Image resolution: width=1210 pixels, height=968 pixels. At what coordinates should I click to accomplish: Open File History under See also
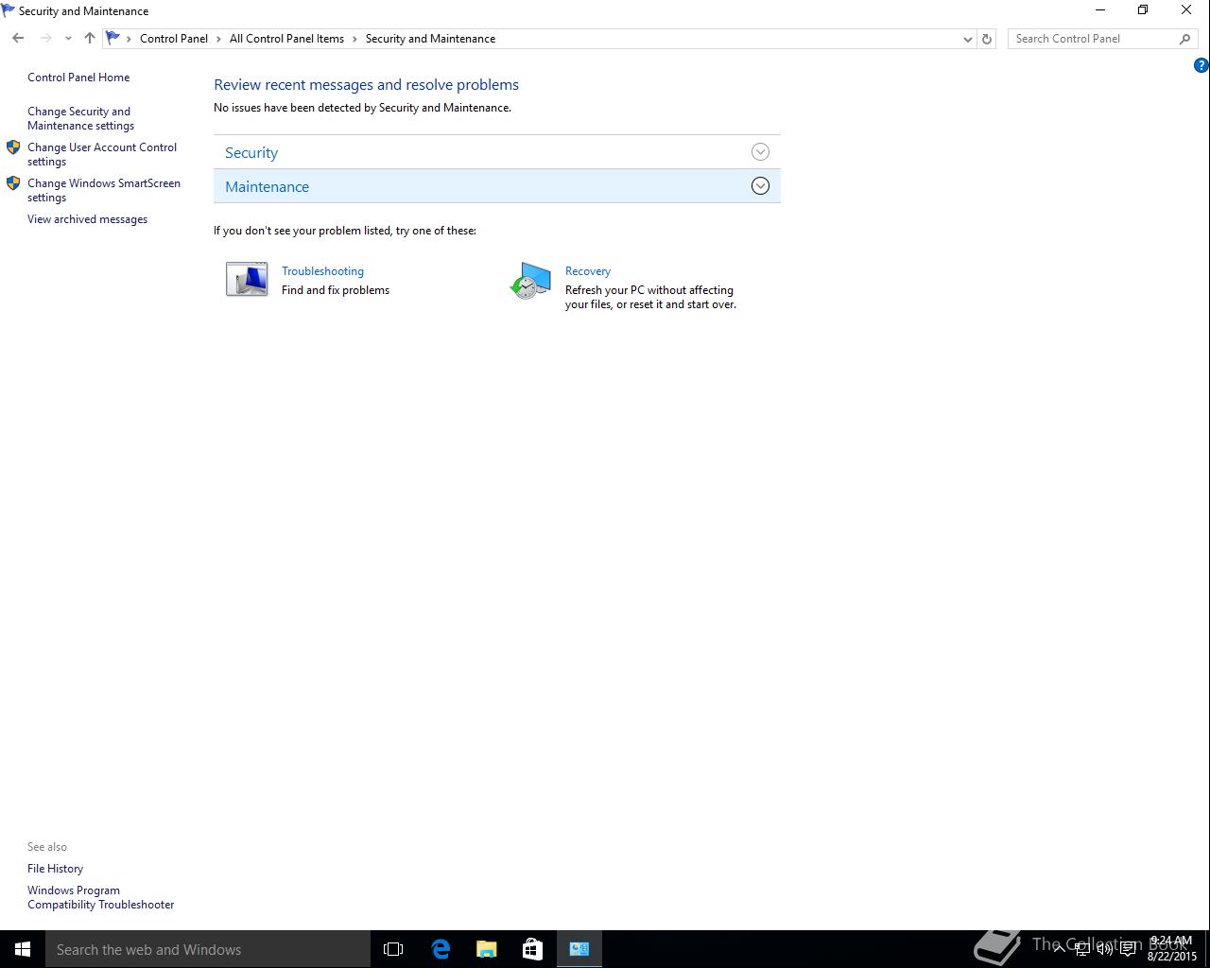pyautogui.click(x=55, y=869)
